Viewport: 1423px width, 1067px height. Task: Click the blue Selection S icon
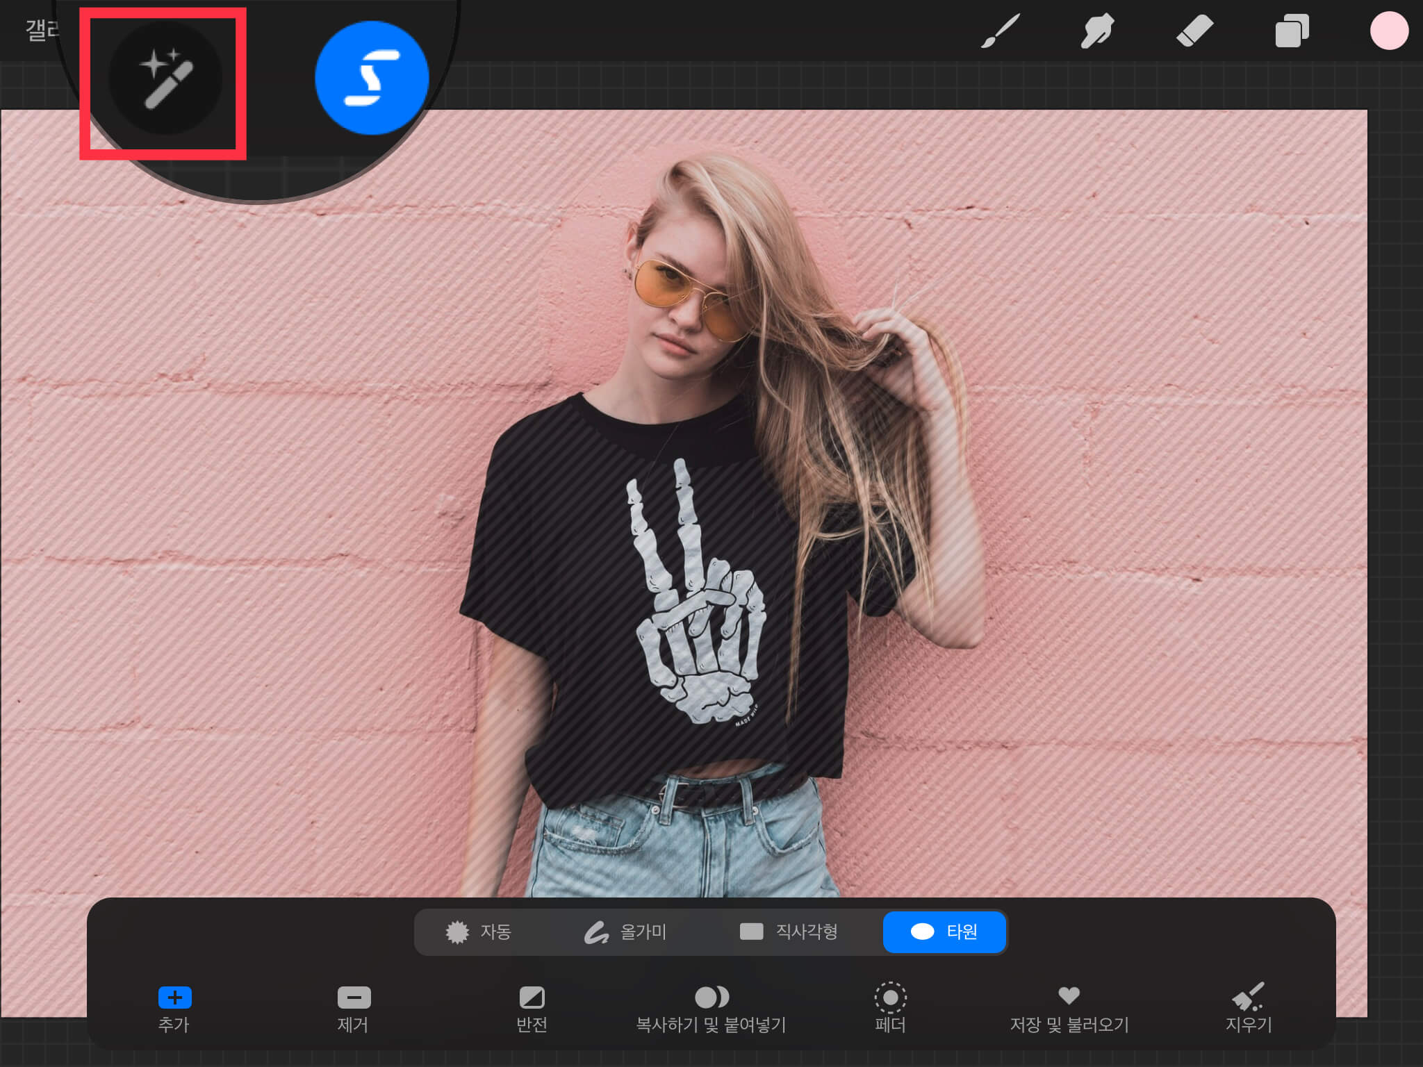[372, 78]
